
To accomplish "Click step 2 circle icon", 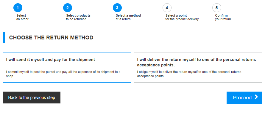I will point(67,8).
